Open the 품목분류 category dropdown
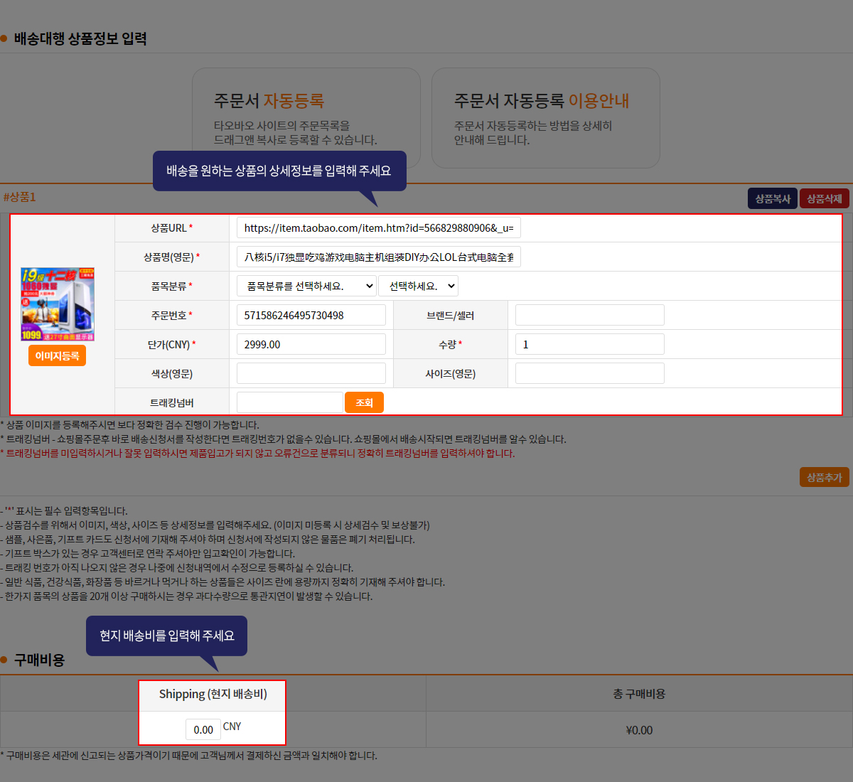The image size is (853, 782). (306, 286)
